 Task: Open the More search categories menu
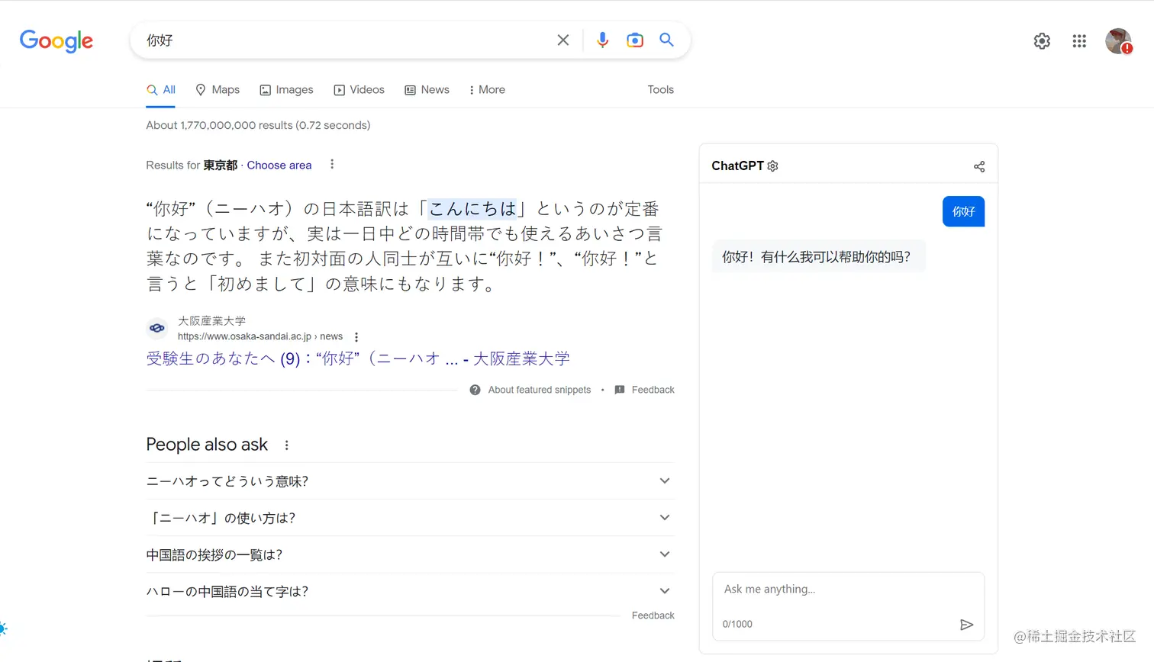click(x=487, y=89)
